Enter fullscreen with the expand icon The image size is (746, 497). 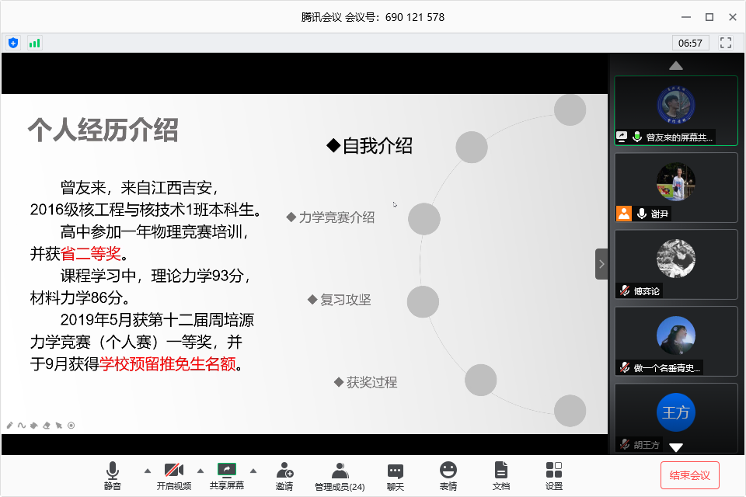727,43
